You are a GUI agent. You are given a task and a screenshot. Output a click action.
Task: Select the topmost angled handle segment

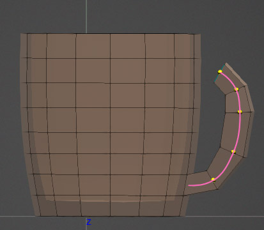point(230,79)
